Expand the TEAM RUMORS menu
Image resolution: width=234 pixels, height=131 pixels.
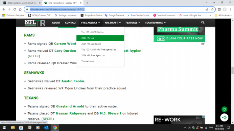pyautogui.click(x=155, y=23)
